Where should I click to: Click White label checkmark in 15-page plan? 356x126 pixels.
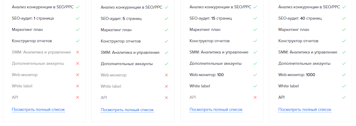pyautogui.click(x=255, y=86)
